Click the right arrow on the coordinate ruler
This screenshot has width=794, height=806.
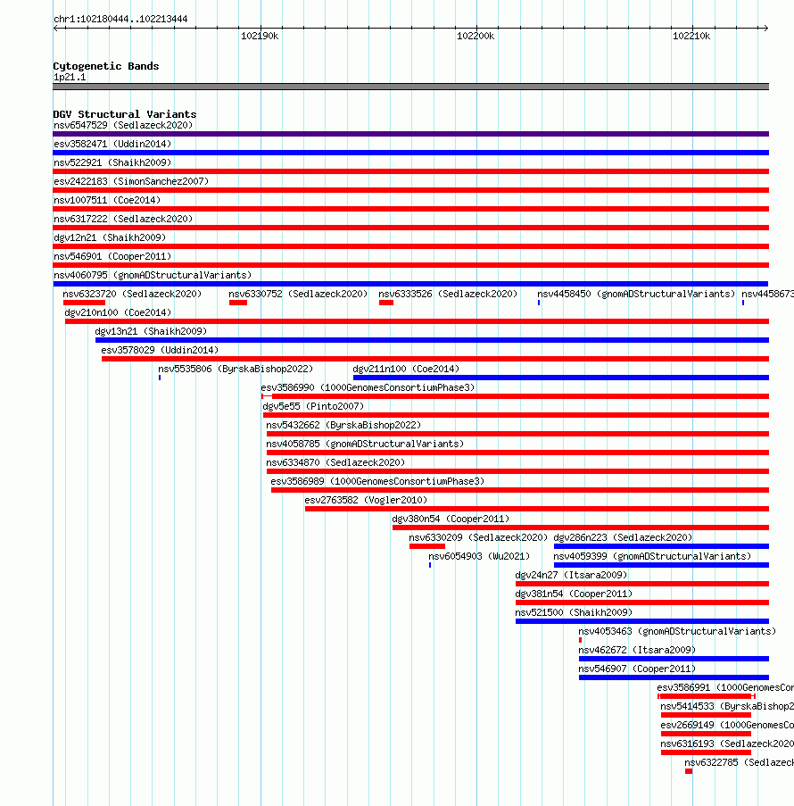765,29
